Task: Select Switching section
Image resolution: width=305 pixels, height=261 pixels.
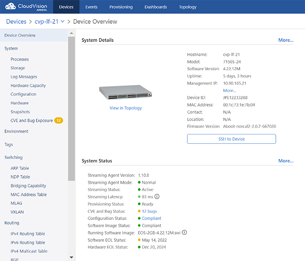Action: [x=14, y=157]
